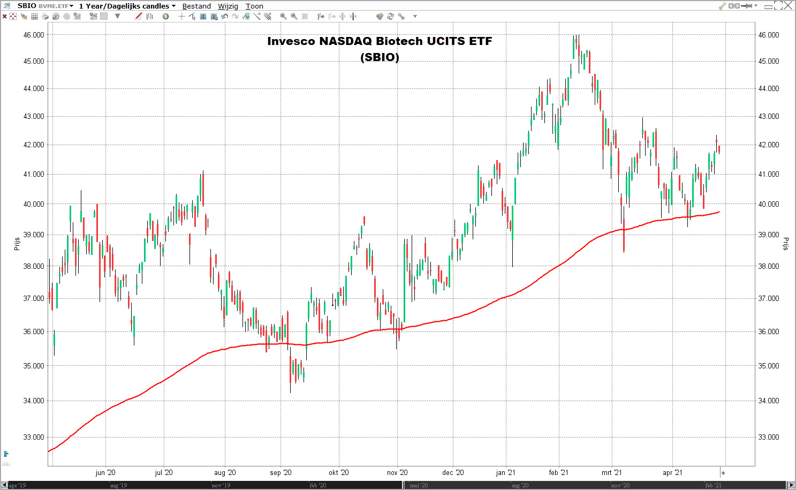Viewport: 796px width, 490px height.
Task: Click the 'Prijs' axis label on left
Action: 17,244
